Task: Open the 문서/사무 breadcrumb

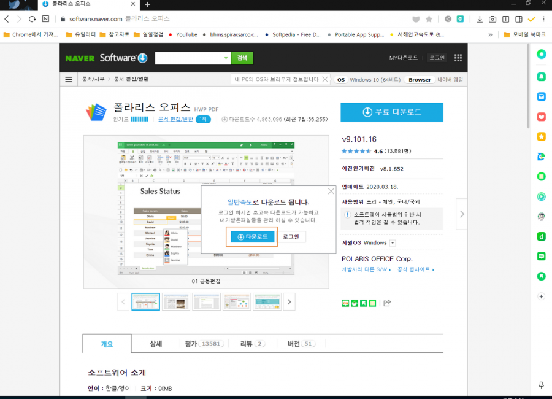Action: pos(93,79)
